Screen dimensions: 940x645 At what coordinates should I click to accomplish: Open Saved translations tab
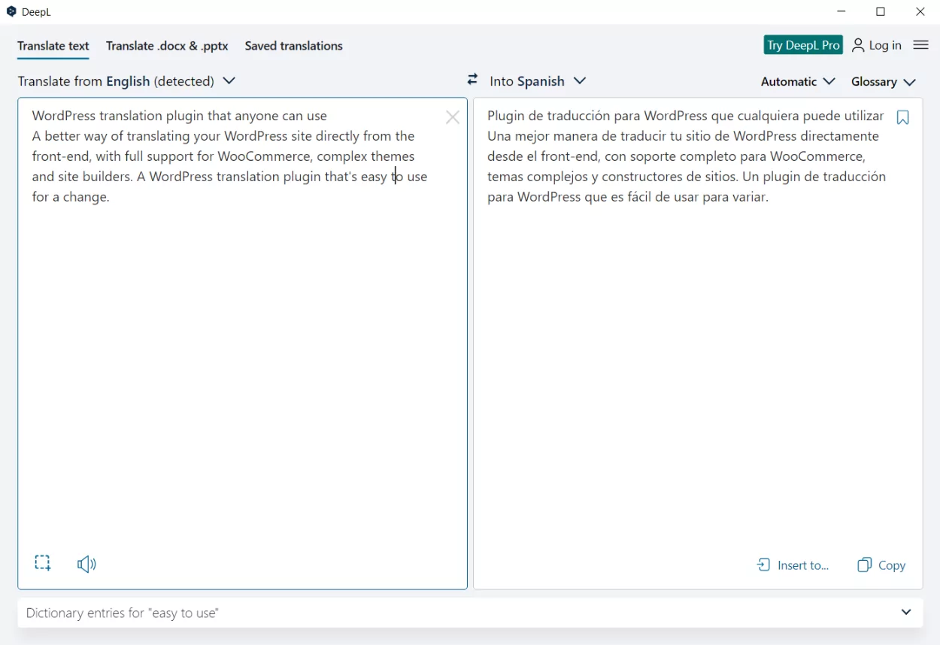294,46
